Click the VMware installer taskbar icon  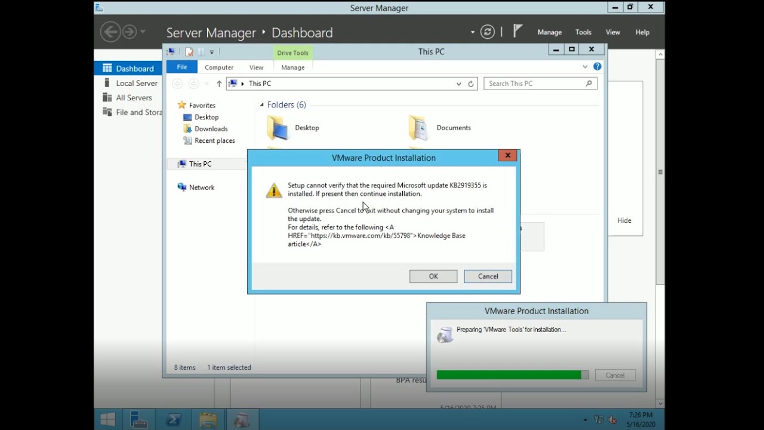[x=242, y=420]
